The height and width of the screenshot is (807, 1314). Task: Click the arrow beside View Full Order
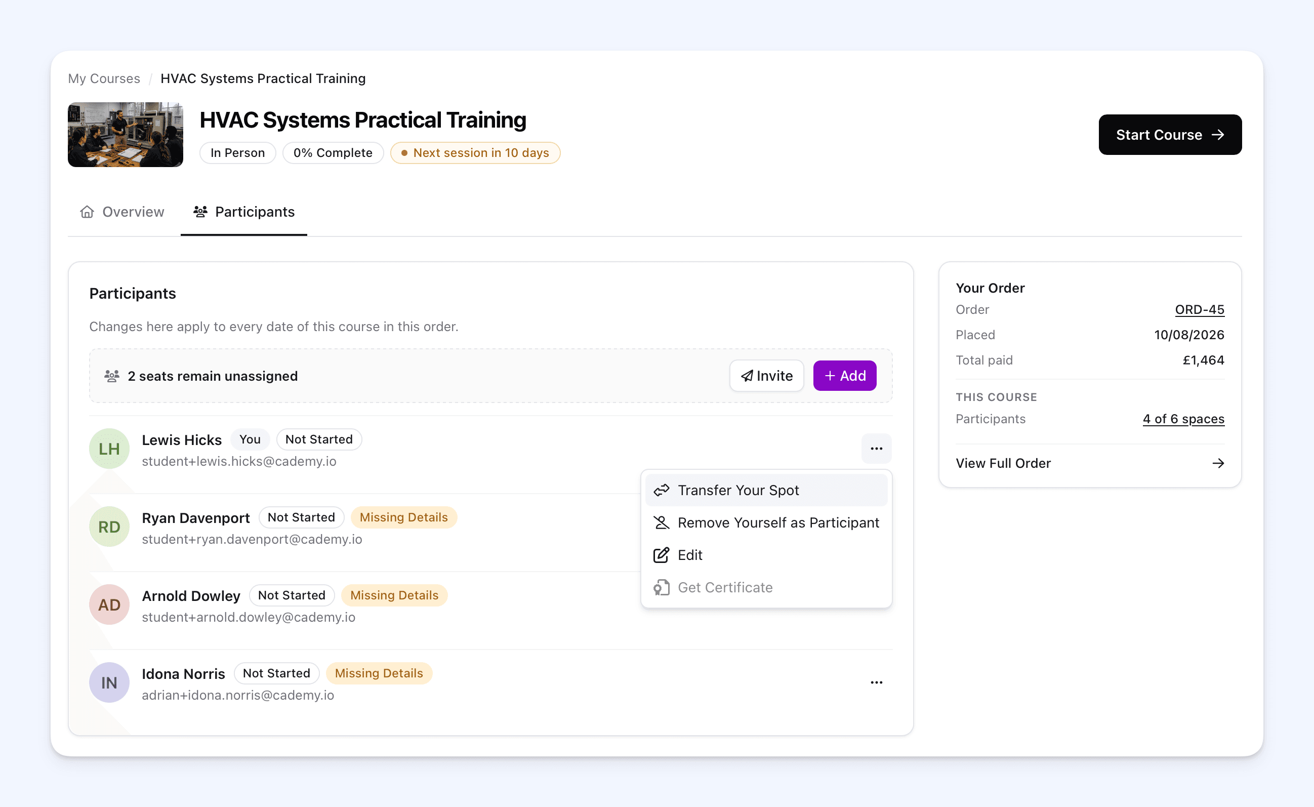click(1217, 463)
